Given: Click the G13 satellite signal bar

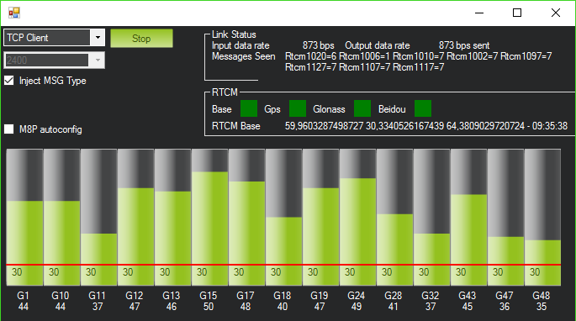Looking at the screenshot, I should click(172, 217).
